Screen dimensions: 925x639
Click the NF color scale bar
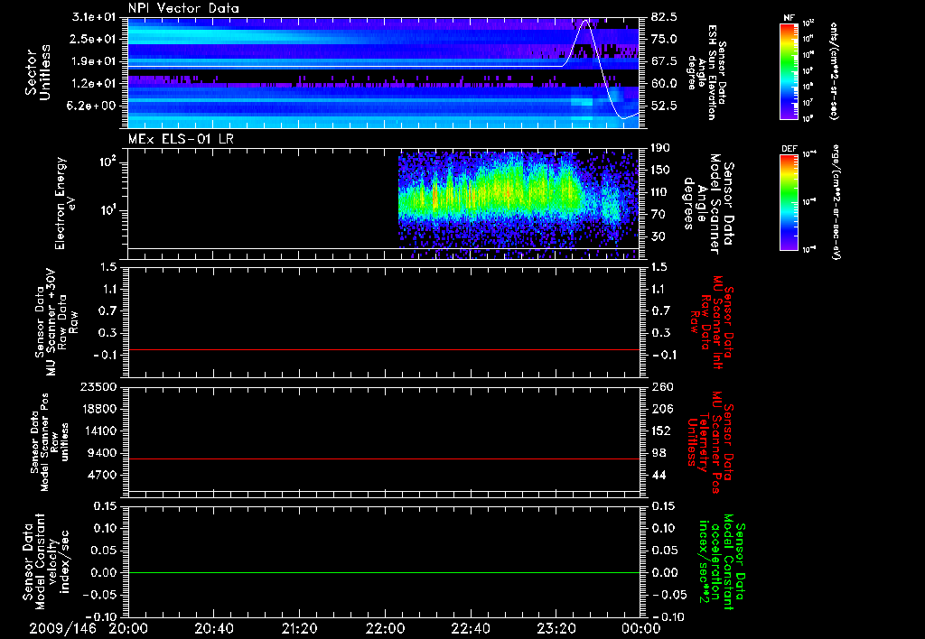click(x=789, y=71)
